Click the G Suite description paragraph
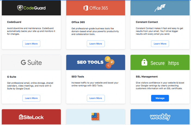 pos(30,86)
